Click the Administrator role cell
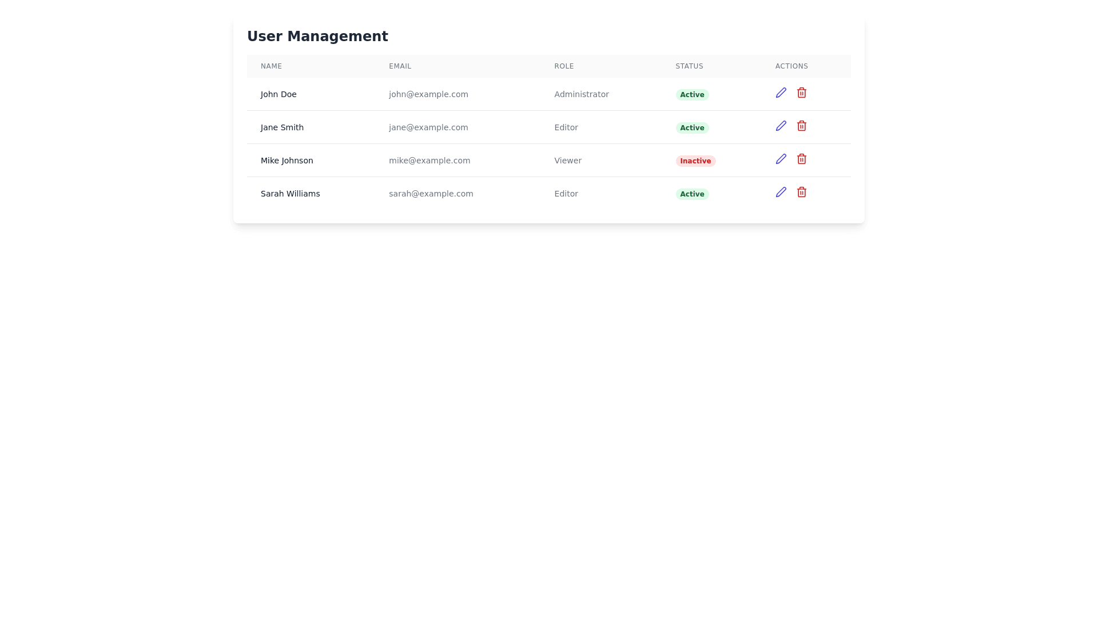The image size is (1098, 617). coord(581,94)
